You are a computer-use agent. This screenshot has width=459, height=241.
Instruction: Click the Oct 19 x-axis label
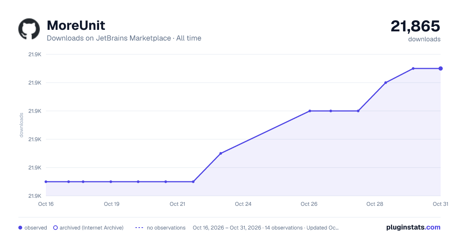coord(112,204)
